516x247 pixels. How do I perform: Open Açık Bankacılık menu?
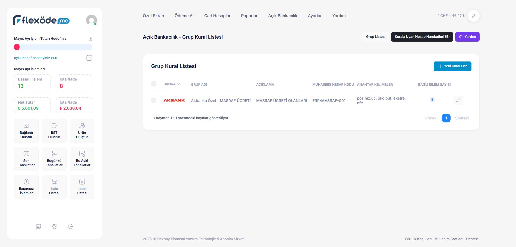[x=283, y=16]
